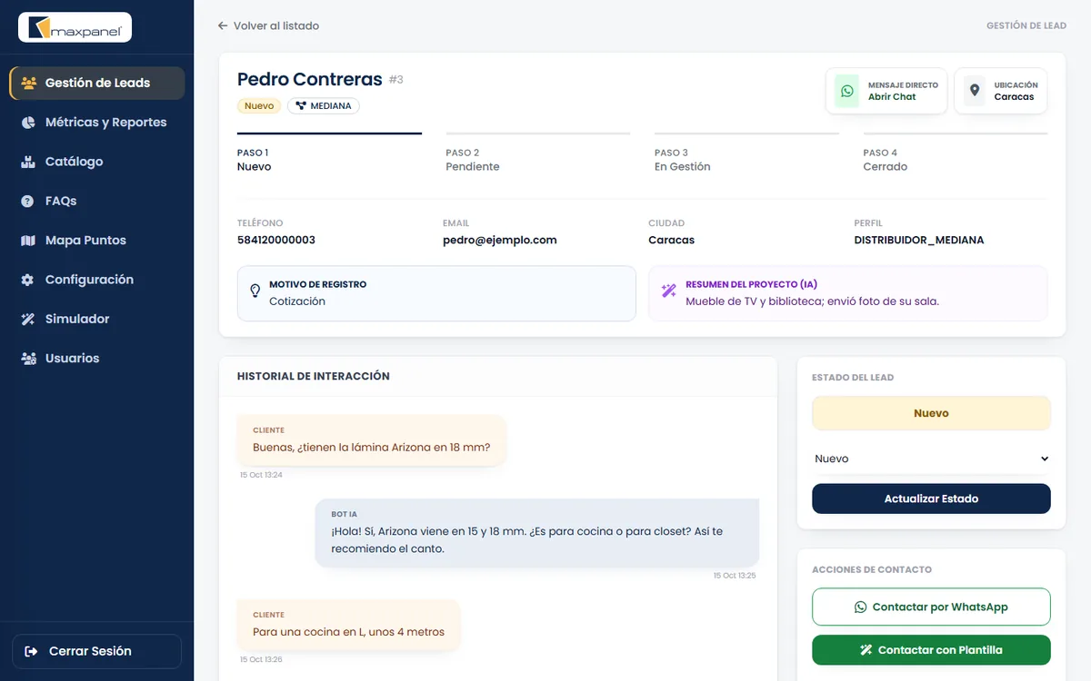Click the network icon in MEDIANA badge
Viewport: 1091px width, 681px height.
pyautogui.click(x=301, y=105)
